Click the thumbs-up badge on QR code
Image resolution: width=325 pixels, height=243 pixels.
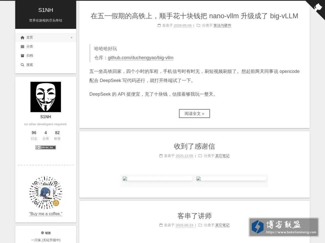[56, 203]
